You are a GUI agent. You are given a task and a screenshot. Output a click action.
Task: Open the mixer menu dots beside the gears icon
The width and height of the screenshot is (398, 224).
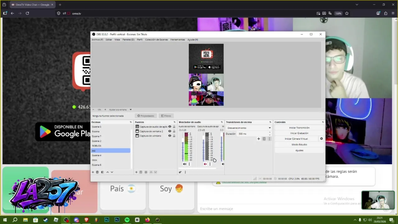click(x=185, y=172)
